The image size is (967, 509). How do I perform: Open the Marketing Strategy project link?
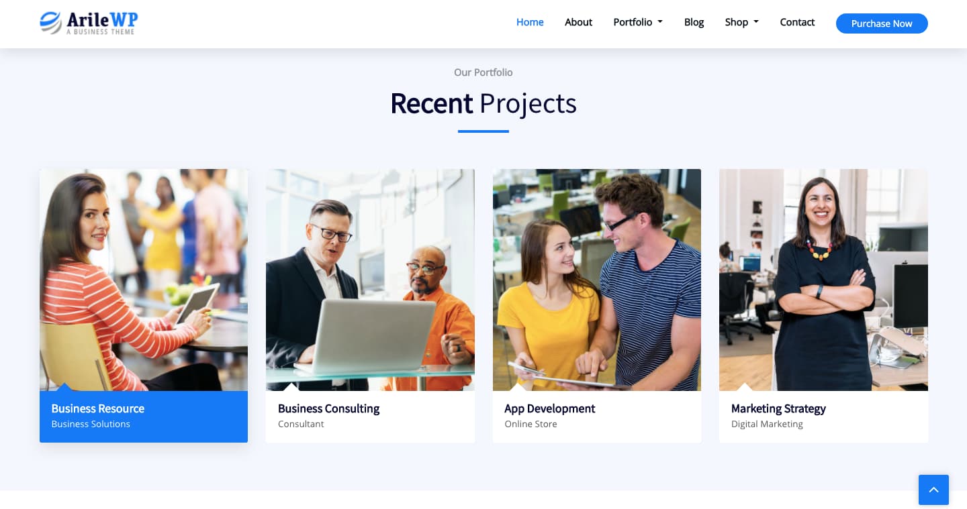coord(778,408)
